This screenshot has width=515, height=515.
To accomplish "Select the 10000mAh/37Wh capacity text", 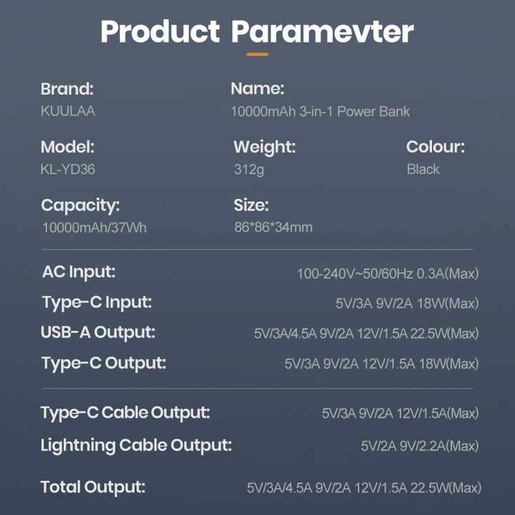I will coord(94,227).
